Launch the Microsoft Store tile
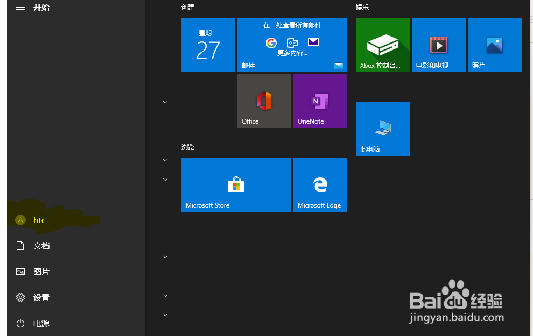The width and height of the screenshot is (533, 336). (236, 185)
